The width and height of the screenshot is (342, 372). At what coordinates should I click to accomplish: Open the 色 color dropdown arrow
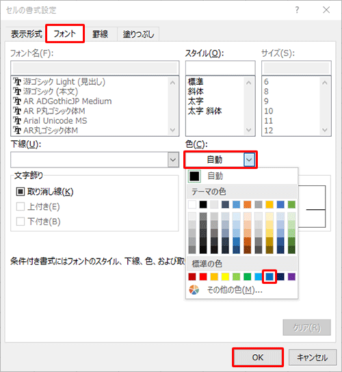249,159
